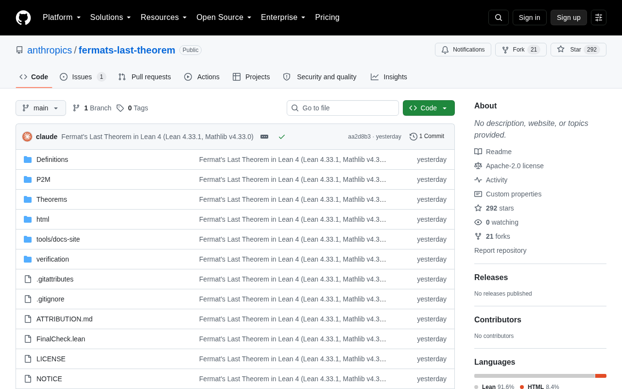This screenshot has width=622, height=389.
Task: Open the Pull requests tab
Action: tap(145, 77)
